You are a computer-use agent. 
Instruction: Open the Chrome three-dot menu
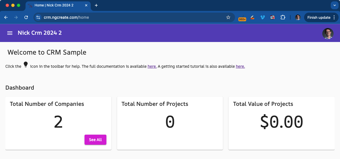coord(334,17)
